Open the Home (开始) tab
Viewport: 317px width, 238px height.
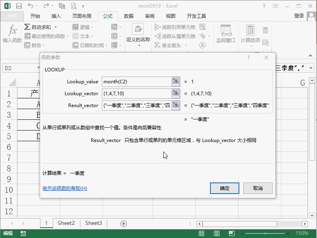point(35,16)
